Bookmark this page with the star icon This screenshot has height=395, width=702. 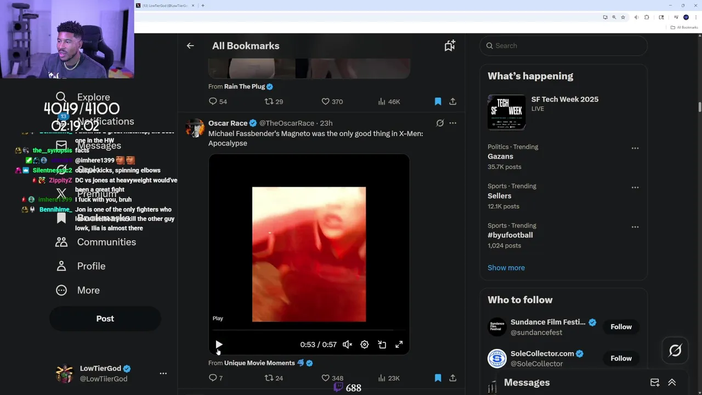(x=623, y=17)
